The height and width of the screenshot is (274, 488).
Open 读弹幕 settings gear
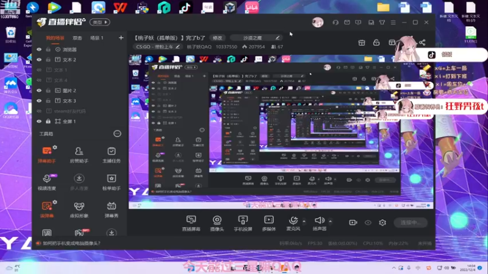[x=55, y=202]
